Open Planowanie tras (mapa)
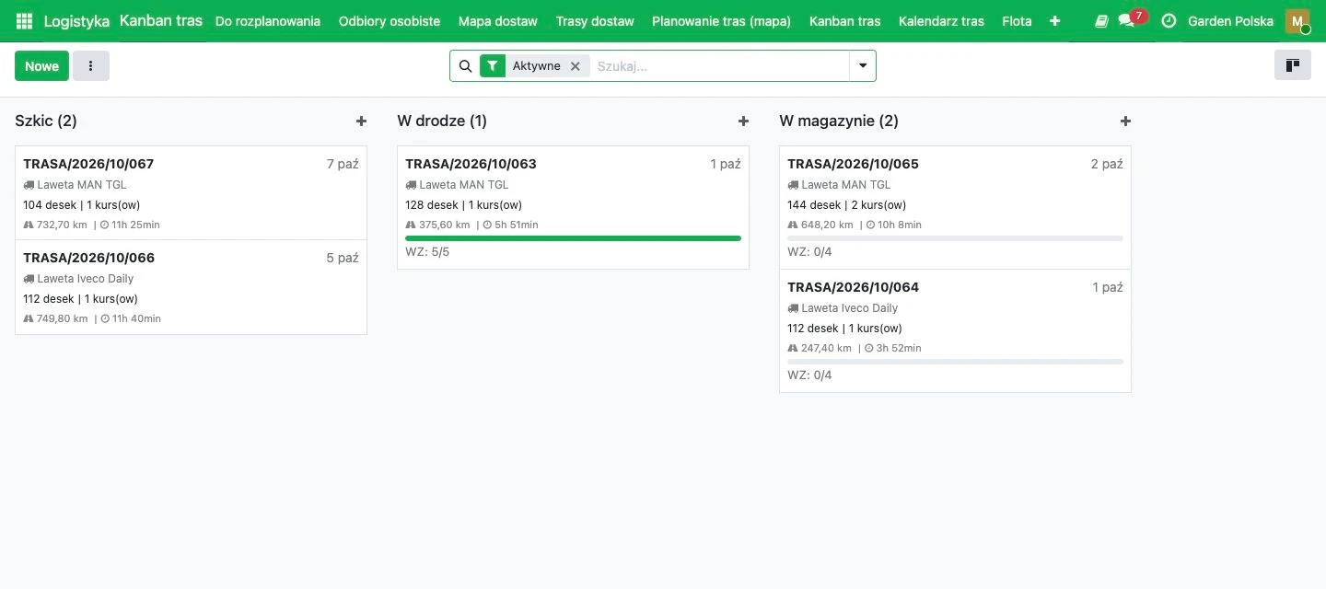Screen dimensions: 1326x589 pos(721,21)
